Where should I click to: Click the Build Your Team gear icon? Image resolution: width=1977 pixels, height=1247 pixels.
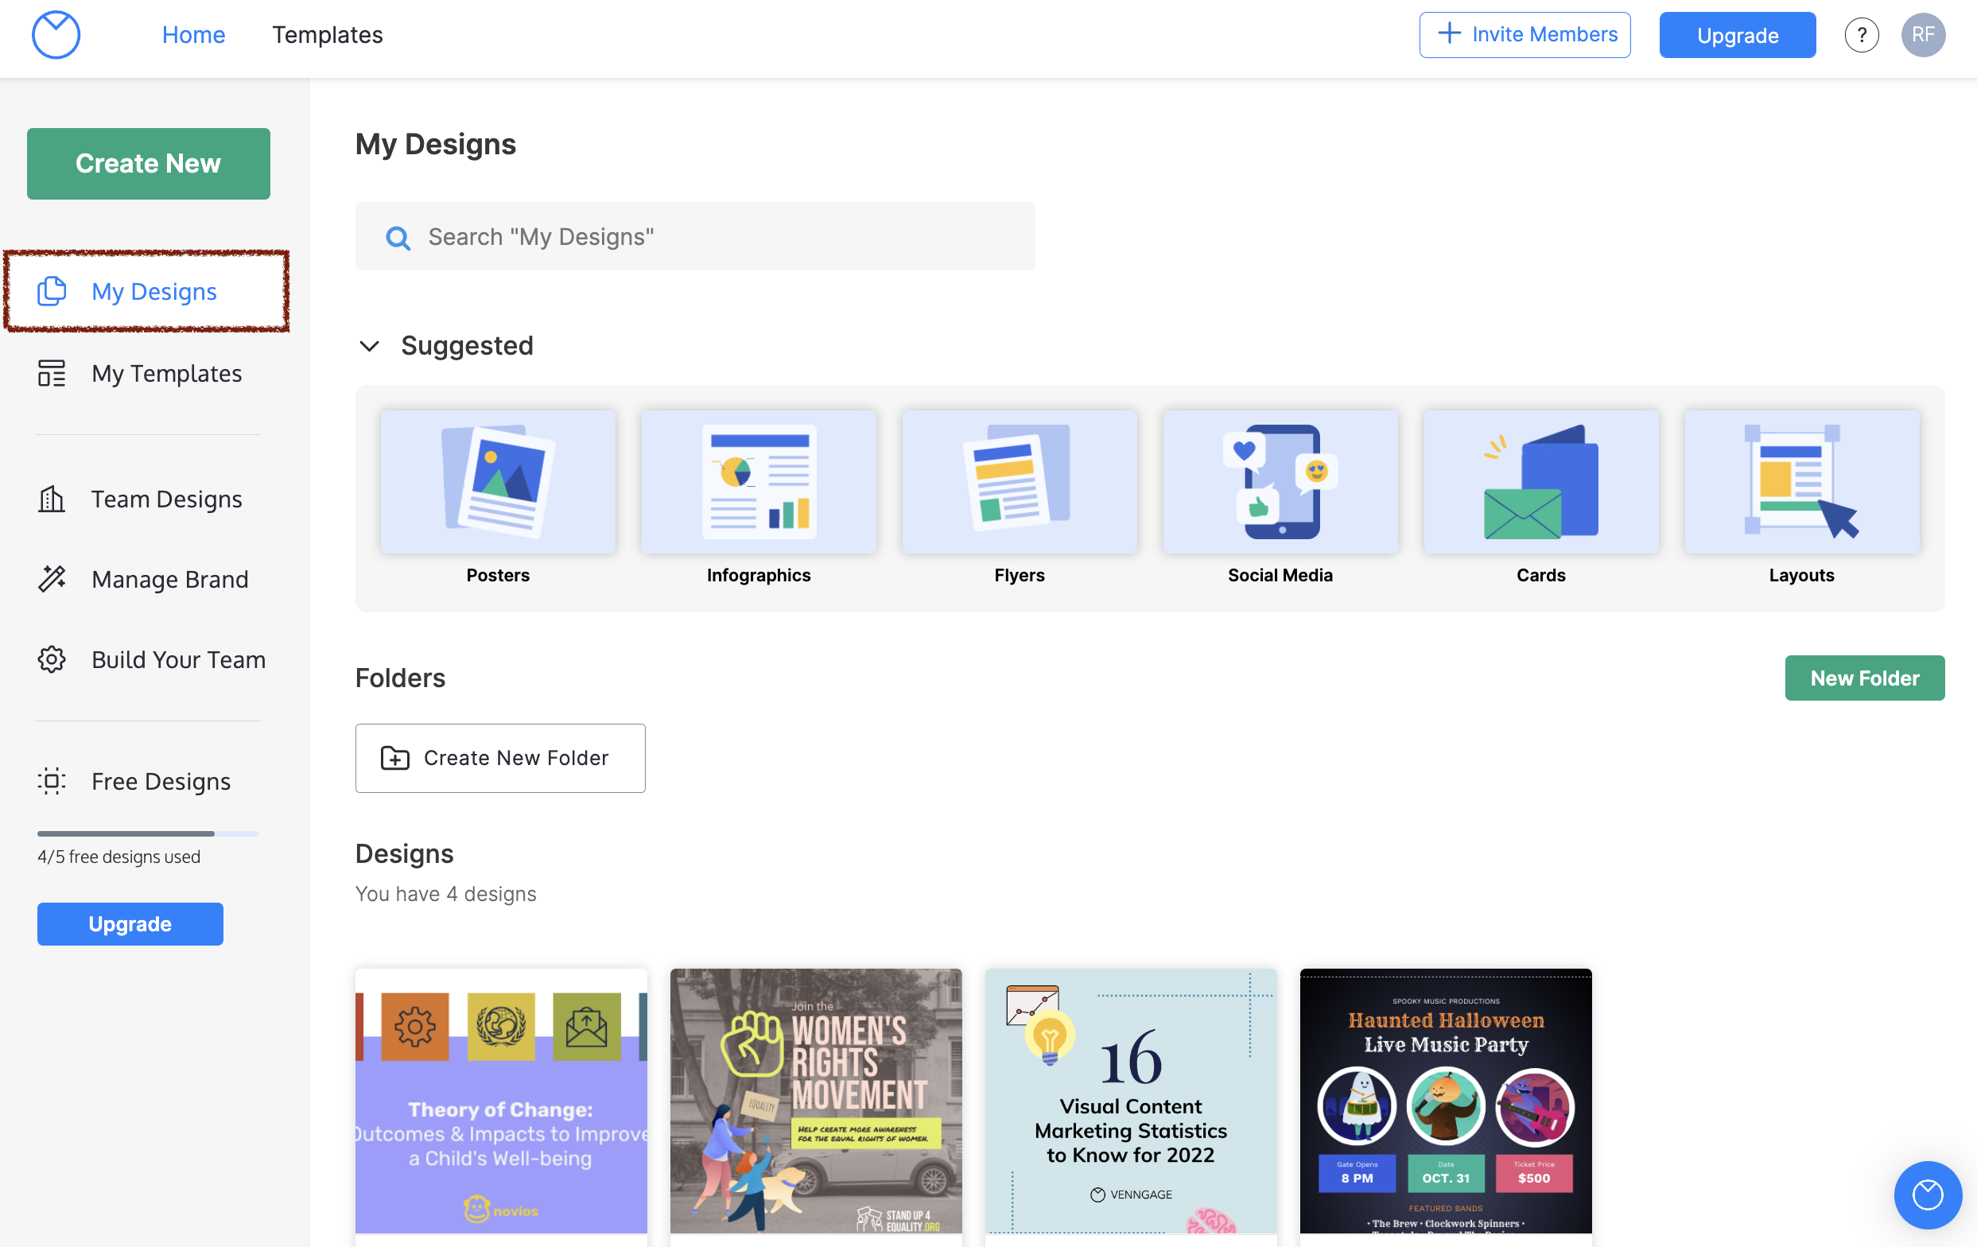tap(52, 659)
